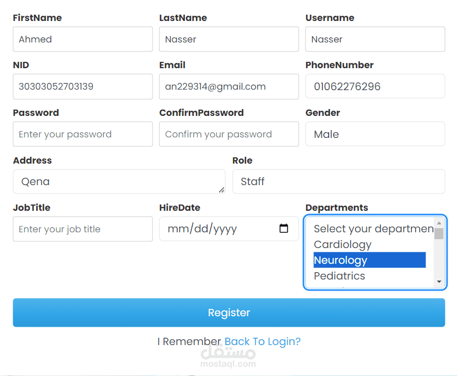Click the NID number field

point(83,87)
